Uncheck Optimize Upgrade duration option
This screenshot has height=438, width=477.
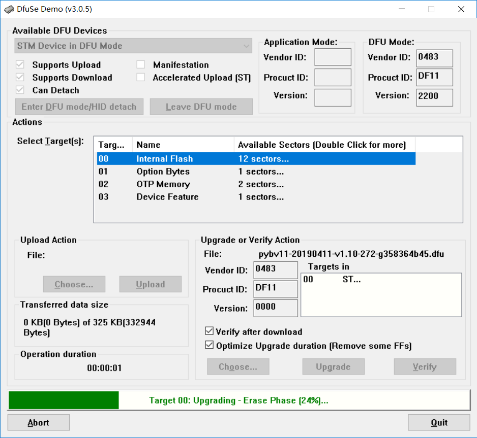click(x=210, y=345)
